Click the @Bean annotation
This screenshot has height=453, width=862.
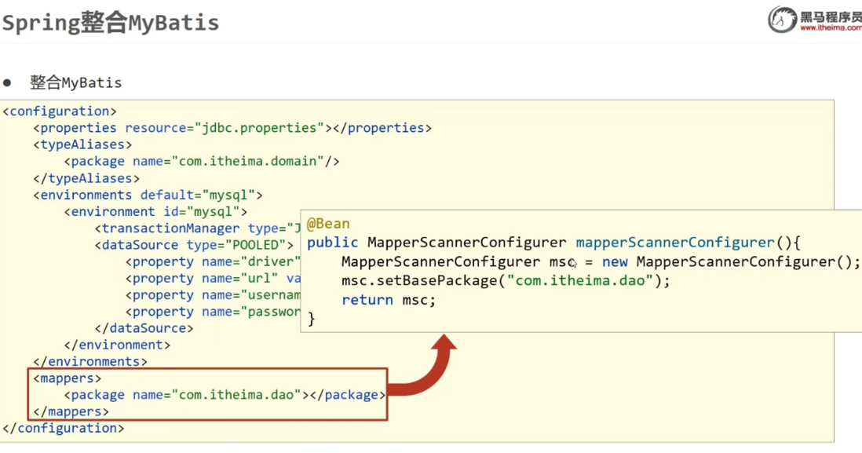tap(328, 224)
